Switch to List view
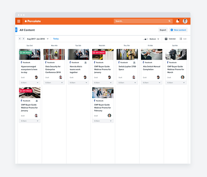 click(183, 39)
